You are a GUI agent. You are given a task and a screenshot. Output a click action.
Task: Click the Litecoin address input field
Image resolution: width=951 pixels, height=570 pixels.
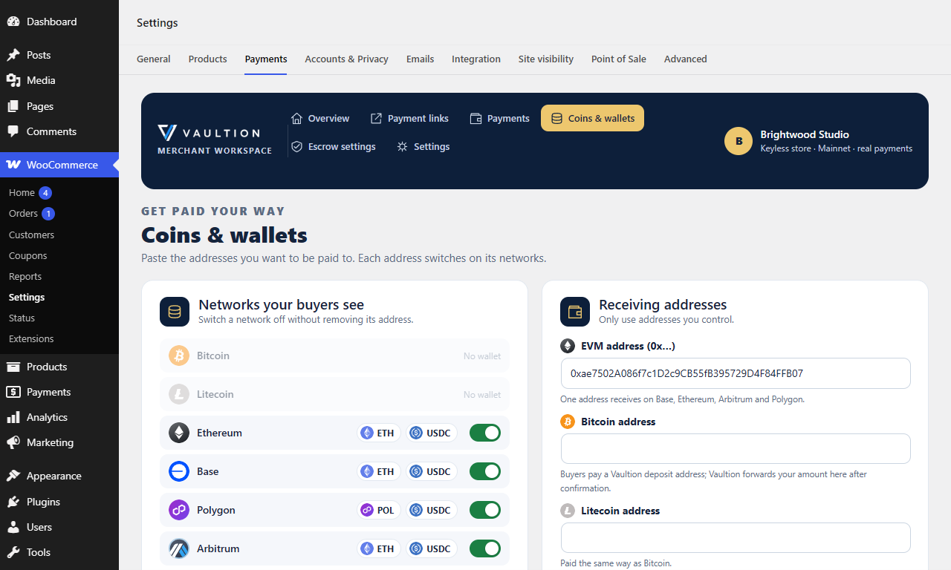(x=736, y=538)
